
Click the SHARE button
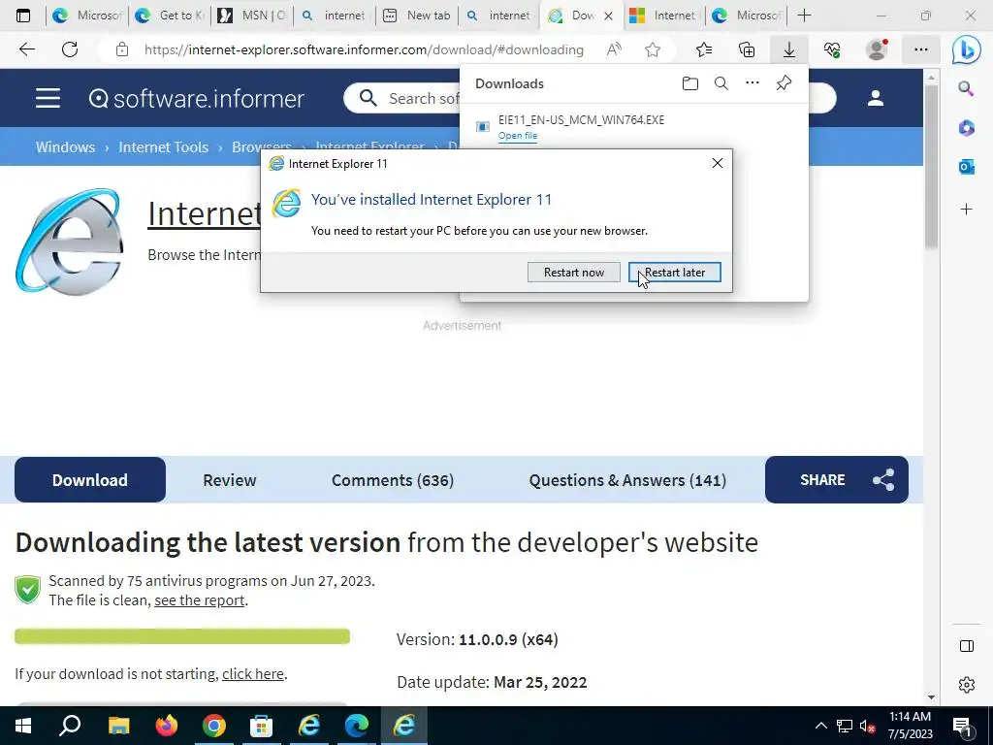(837, 479)
